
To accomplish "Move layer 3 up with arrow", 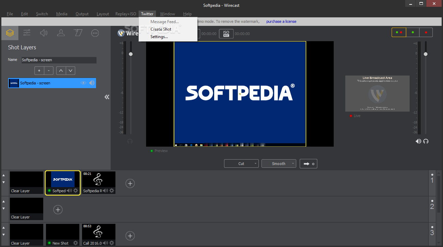I will point(4,228).
